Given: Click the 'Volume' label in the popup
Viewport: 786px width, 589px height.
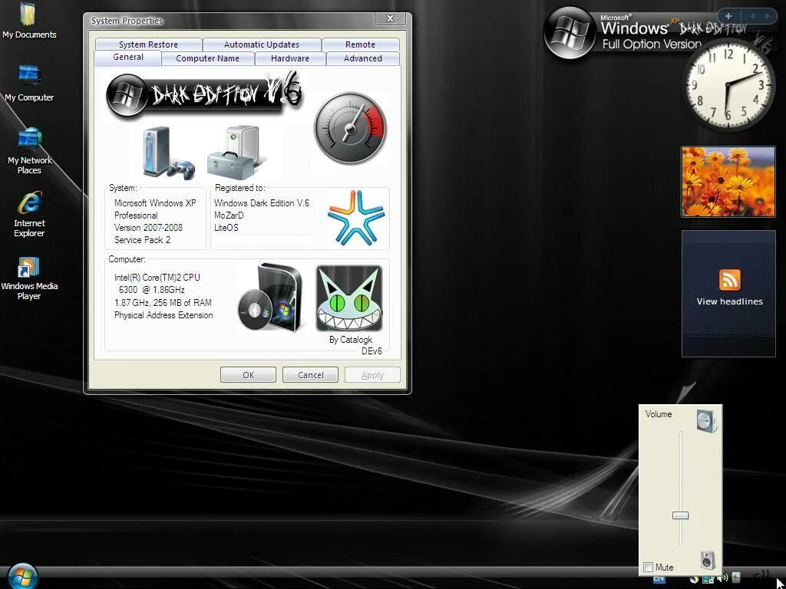Looking at the screenshot, I should 658,414.
